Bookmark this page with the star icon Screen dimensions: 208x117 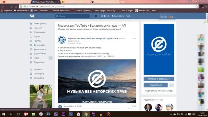196,6
